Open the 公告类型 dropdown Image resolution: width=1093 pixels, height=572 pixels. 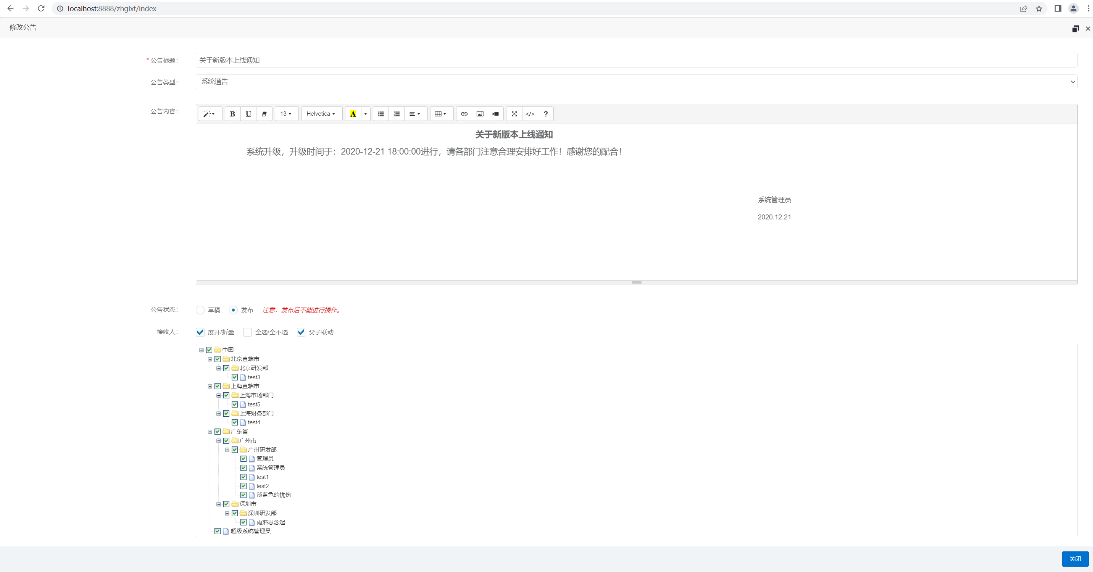(636, 82)
